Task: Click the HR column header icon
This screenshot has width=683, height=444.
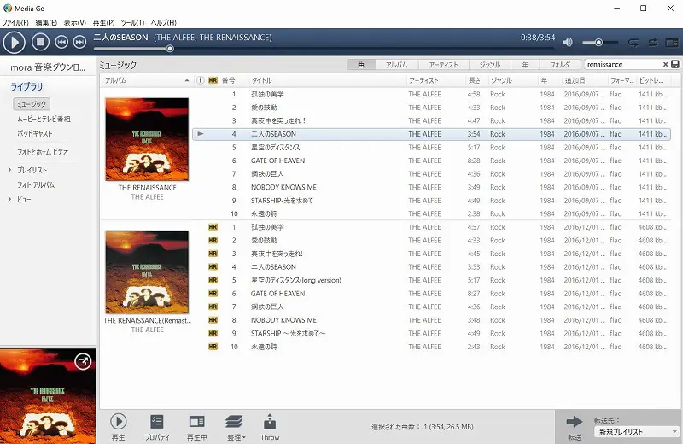Action: 213,80
